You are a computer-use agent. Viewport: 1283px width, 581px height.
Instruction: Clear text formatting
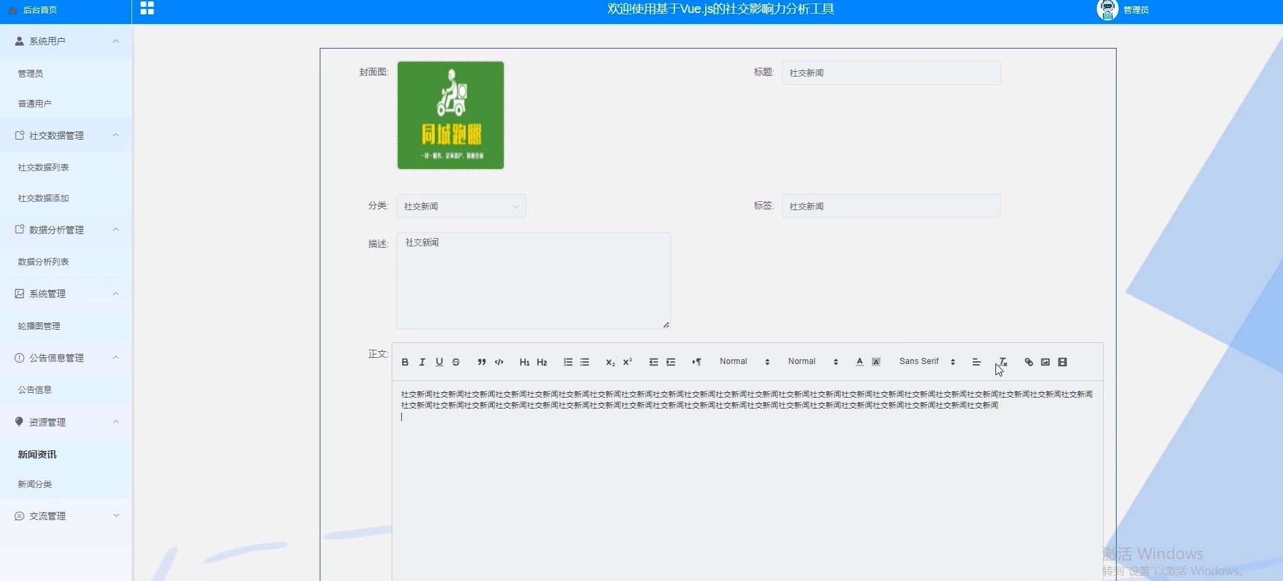[x=1002, y=362]
